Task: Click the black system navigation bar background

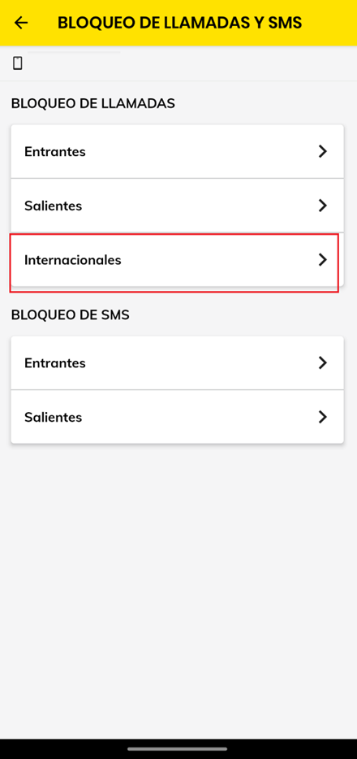Action: [x=290, y=748]
